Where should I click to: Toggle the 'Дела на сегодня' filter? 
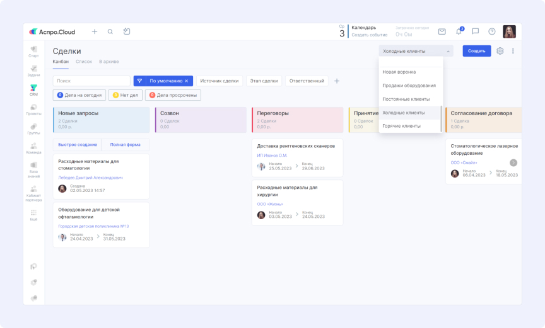[x=79, y=95]
